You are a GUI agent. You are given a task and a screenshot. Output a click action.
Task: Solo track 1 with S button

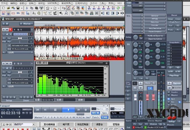[4, 30]
